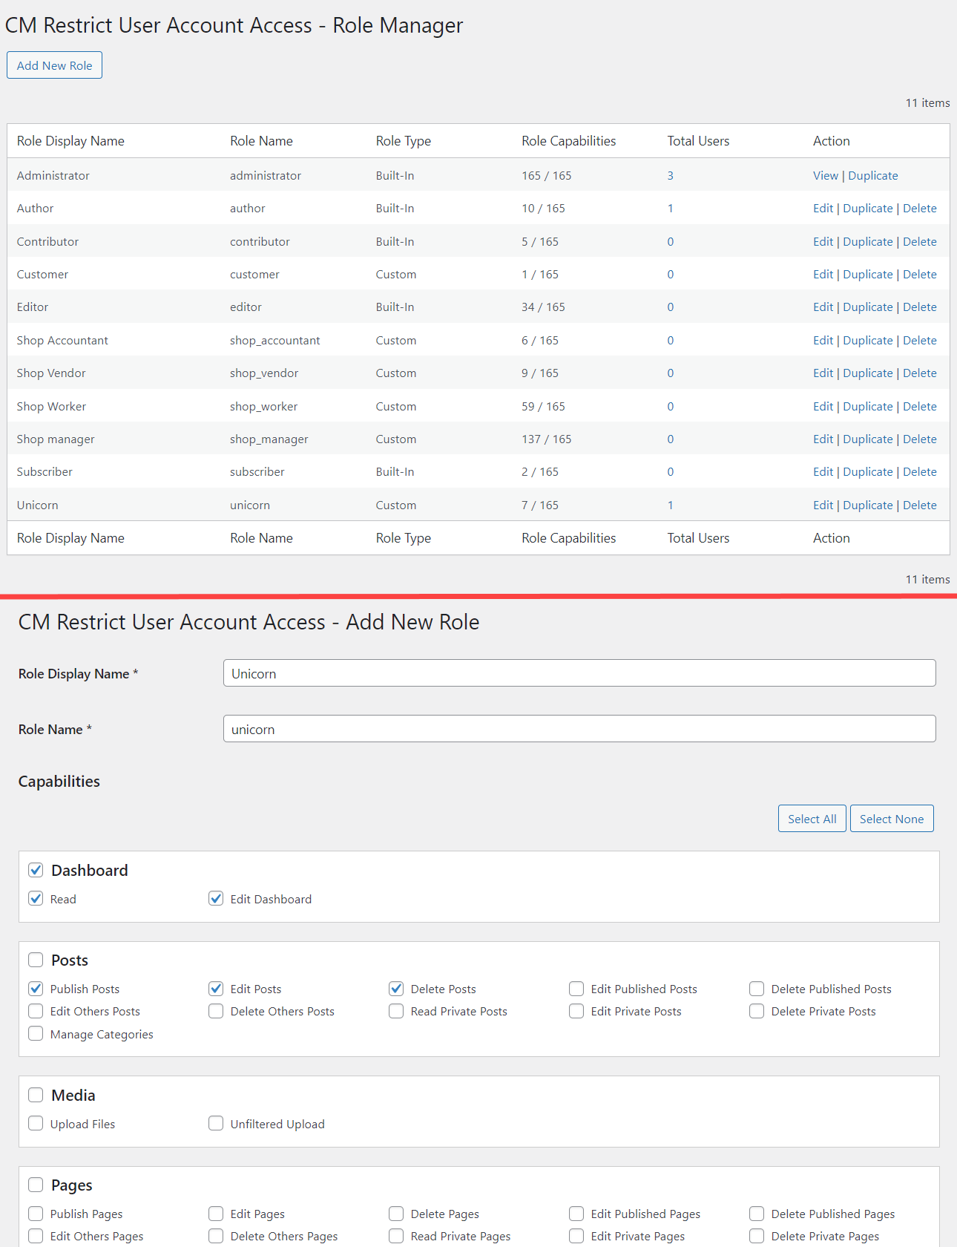Screen dimensions: 957x1247
Task: View the Administrator role
Action: [x=825, y=176]
